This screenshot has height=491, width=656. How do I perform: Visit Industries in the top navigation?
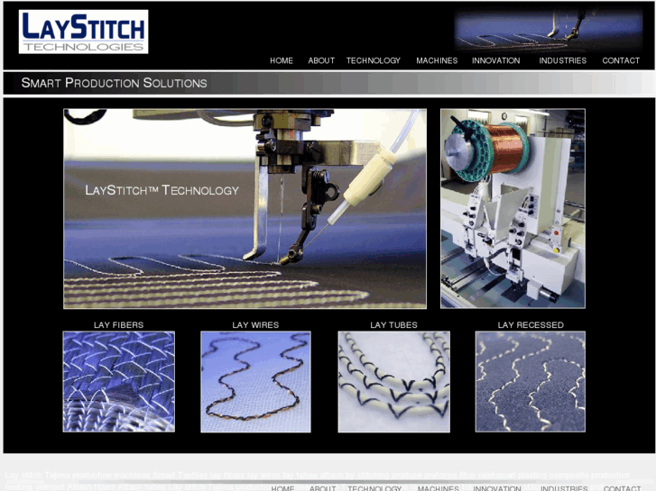pos(563,60)
